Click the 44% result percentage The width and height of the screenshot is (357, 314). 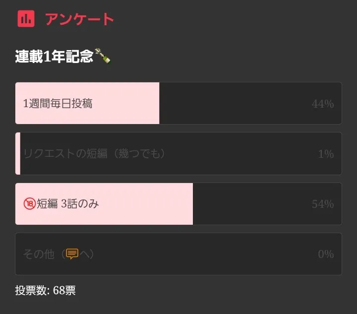(322, 104)
